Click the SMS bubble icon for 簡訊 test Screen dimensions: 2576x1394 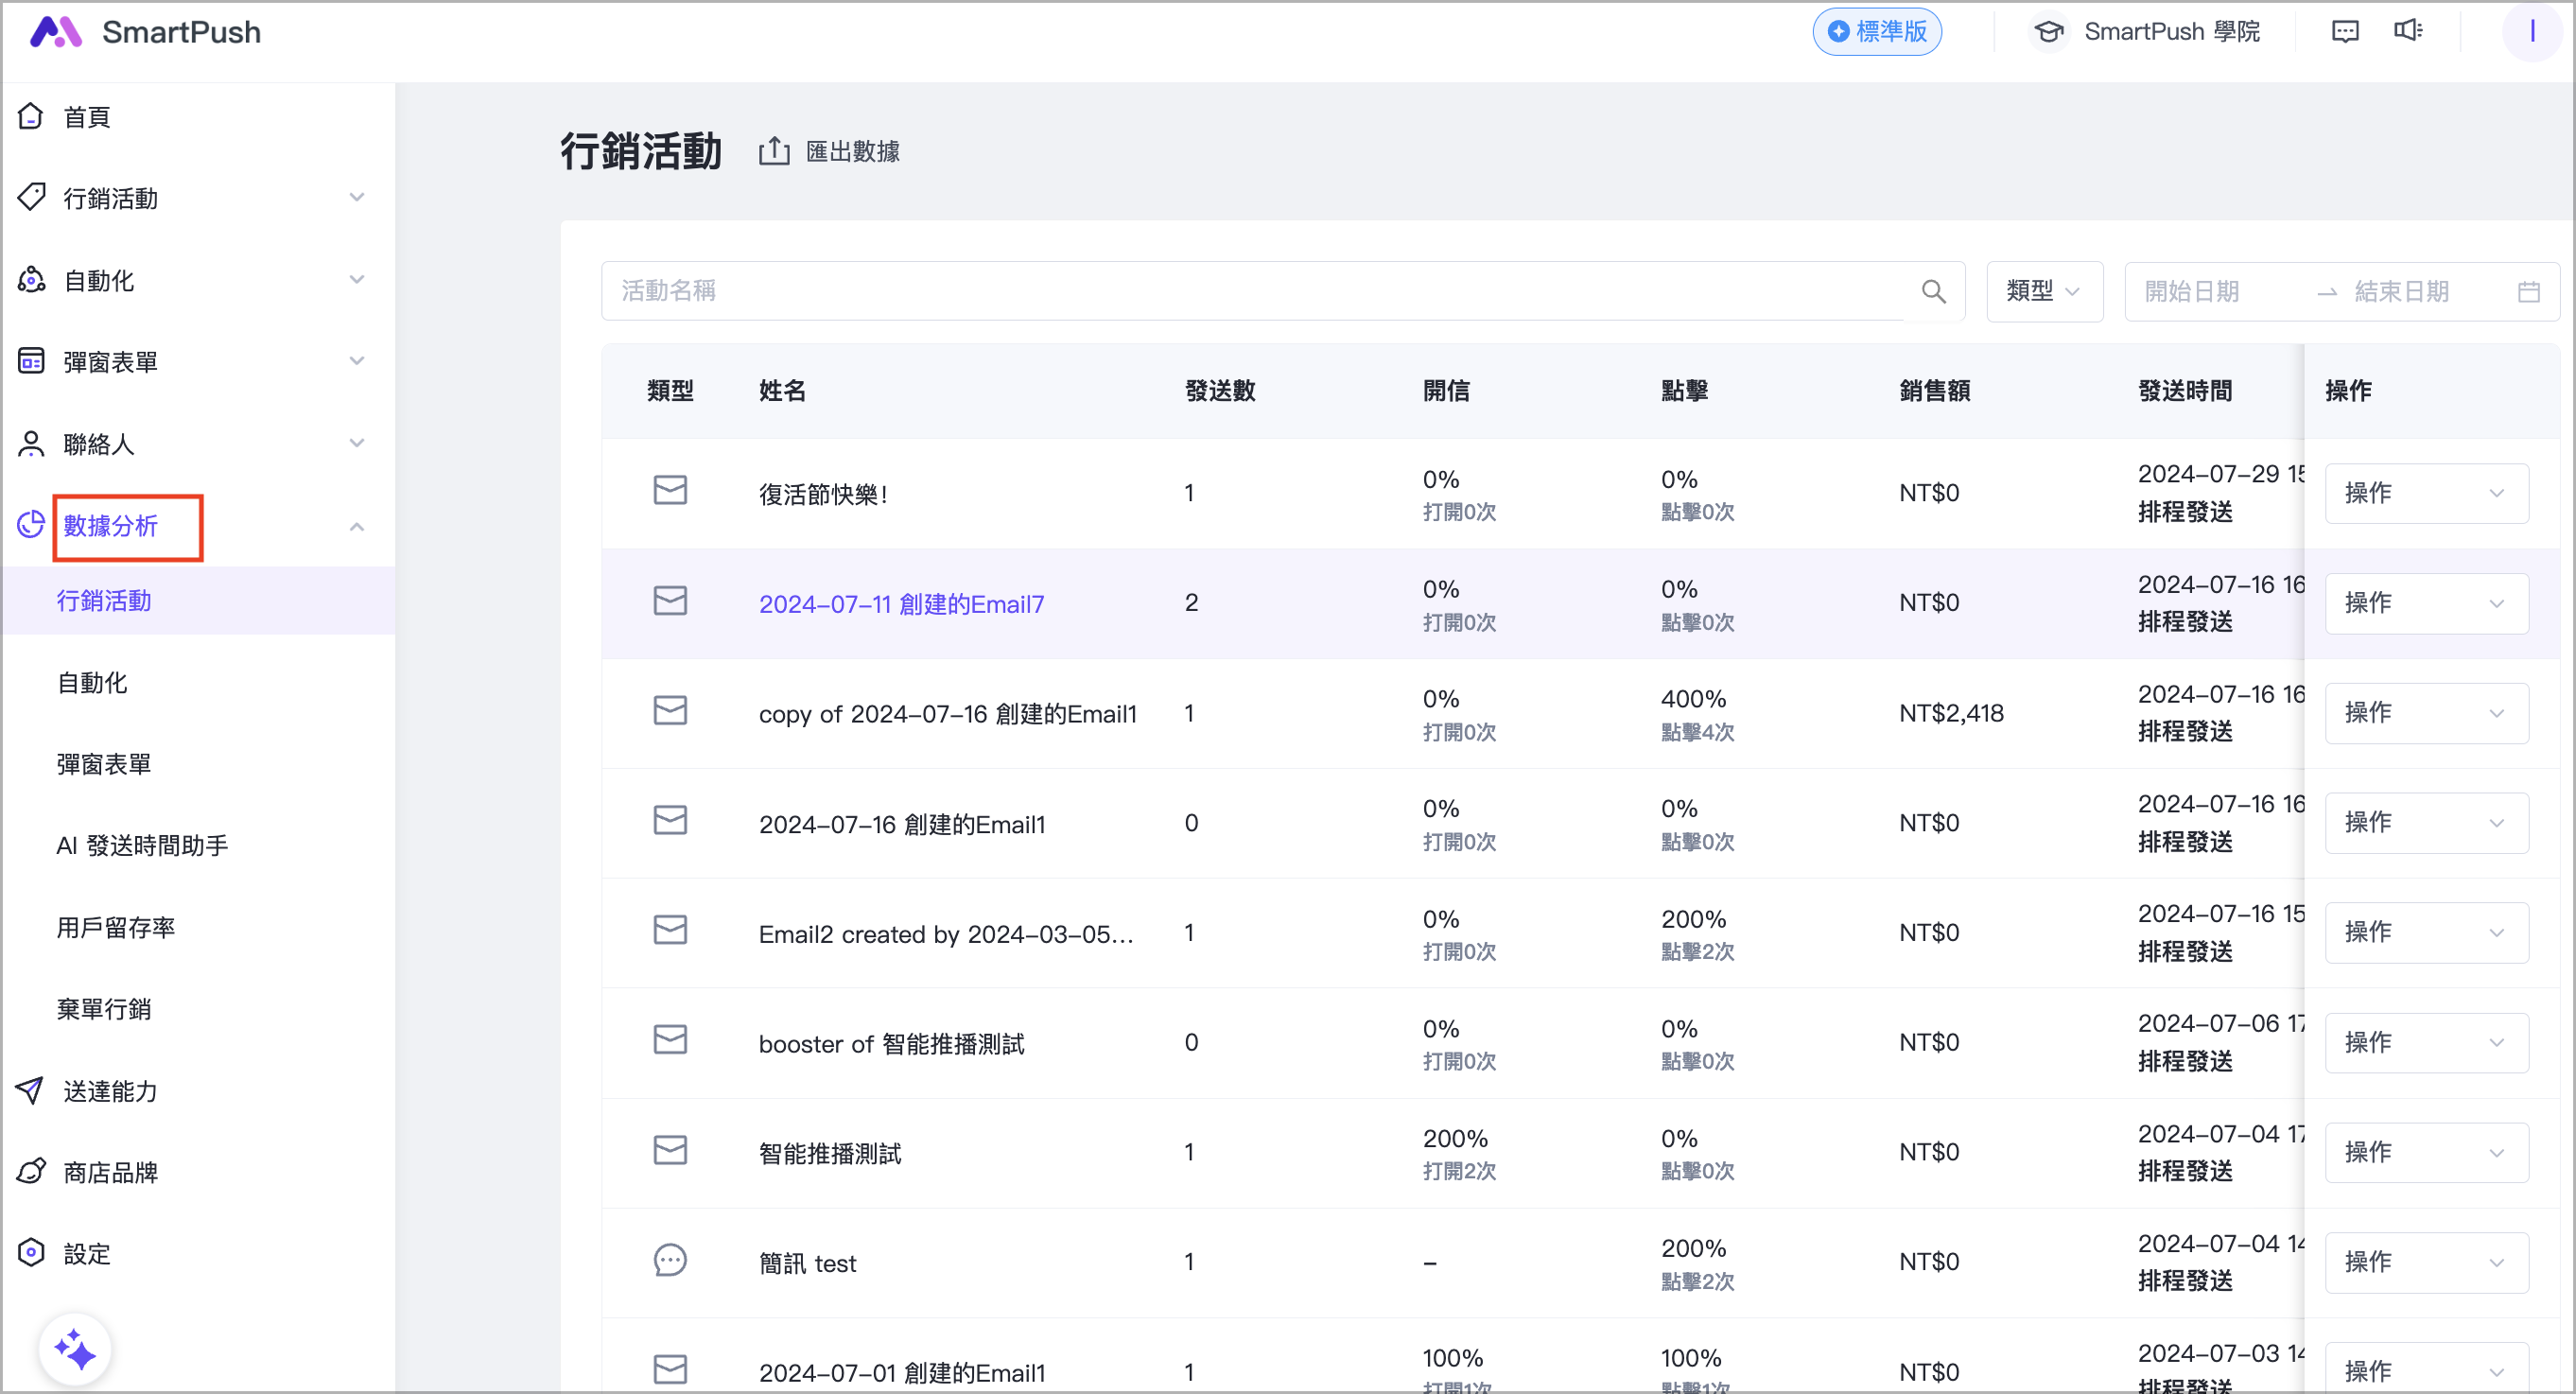click(x=670, y=1260)
